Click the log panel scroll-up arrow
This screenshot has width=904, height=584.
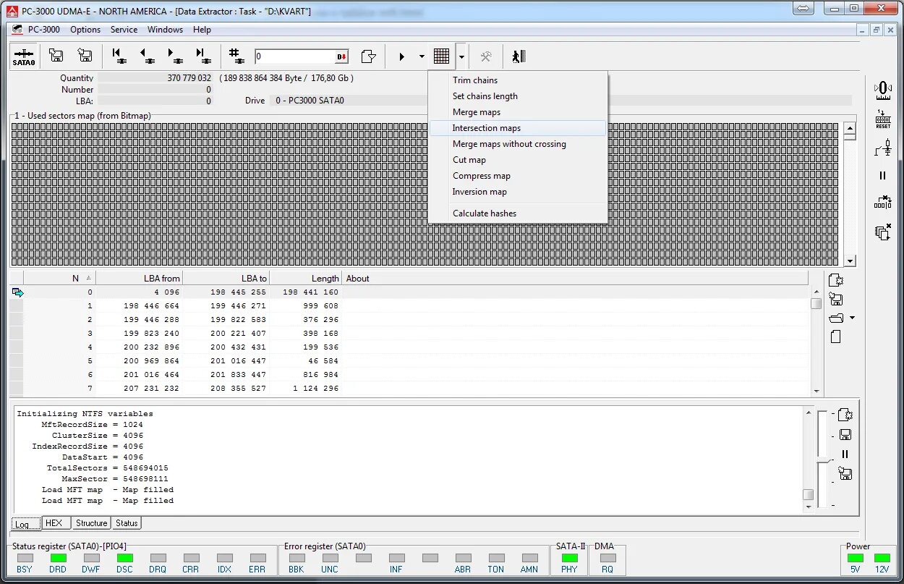[x=809, y=412]
